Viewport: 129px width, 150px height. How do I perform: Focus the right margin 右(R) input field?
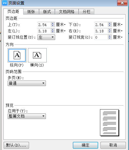point(101,31)
